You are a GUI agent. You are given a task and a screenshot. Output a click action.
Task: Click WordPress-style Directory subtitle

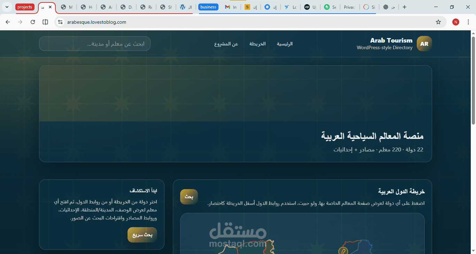384,48
